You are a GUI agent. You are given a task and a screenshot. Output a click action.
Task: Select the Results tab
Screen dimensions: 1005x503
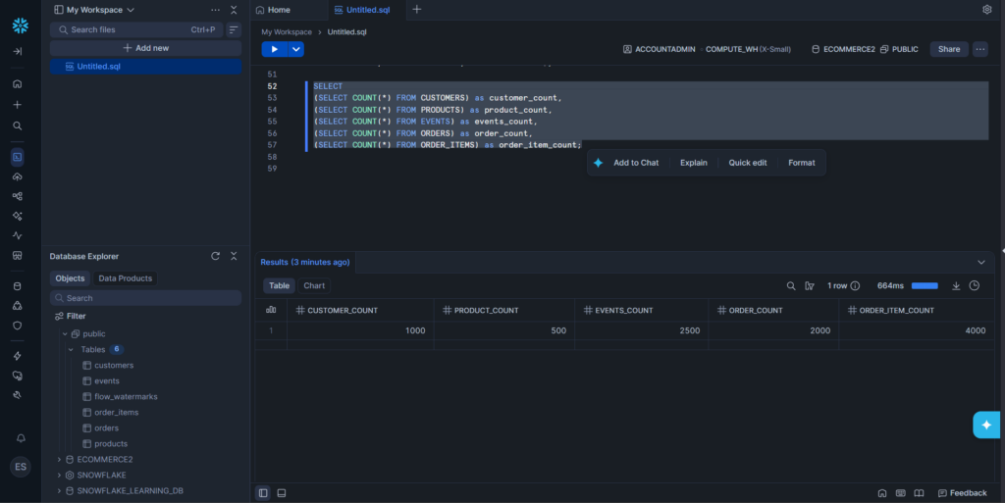[x=305, y=263]
